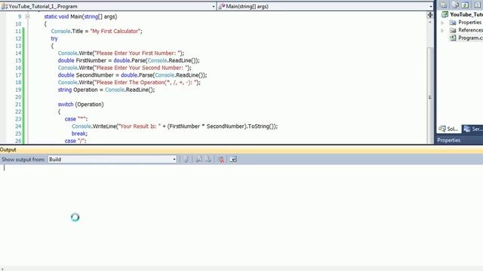This screenshot has height=271, width=483.
Task: Select the References folder in the tree
Action: point(470,30)
